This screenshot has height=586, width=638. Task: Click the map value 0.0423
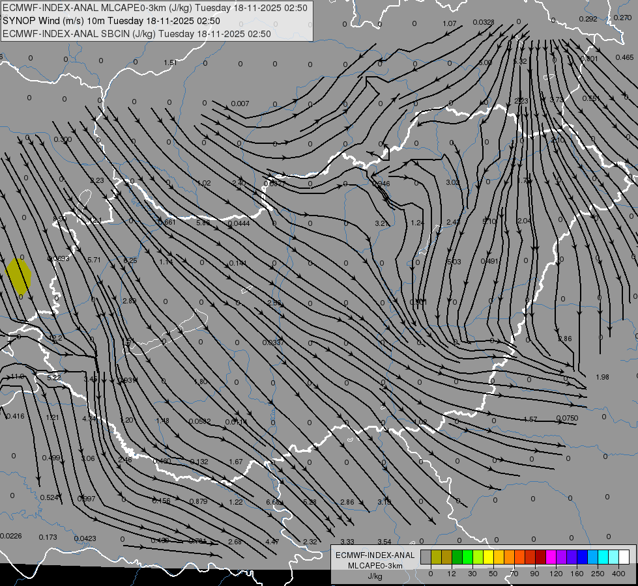(85, 538)
